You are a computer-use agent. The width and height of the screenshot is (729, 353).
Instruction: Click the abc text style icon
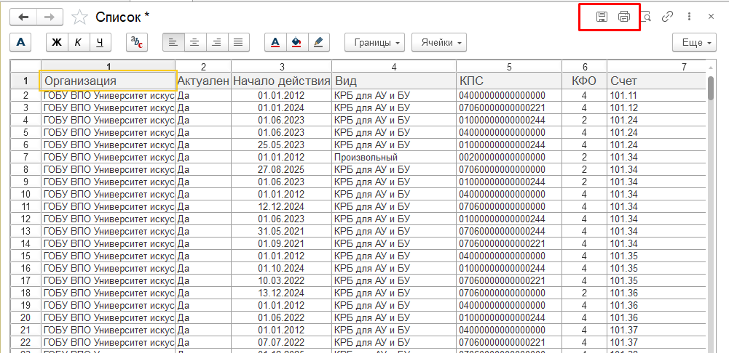[x=137, y=42]
